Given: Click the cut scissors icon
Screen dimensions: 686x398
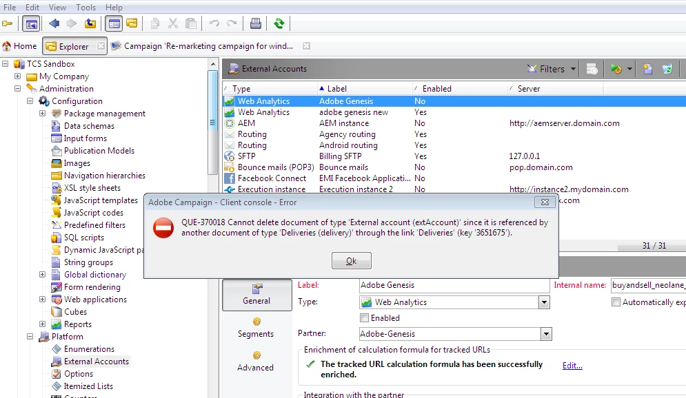Looking at the screenshot, I should point(173,23).
